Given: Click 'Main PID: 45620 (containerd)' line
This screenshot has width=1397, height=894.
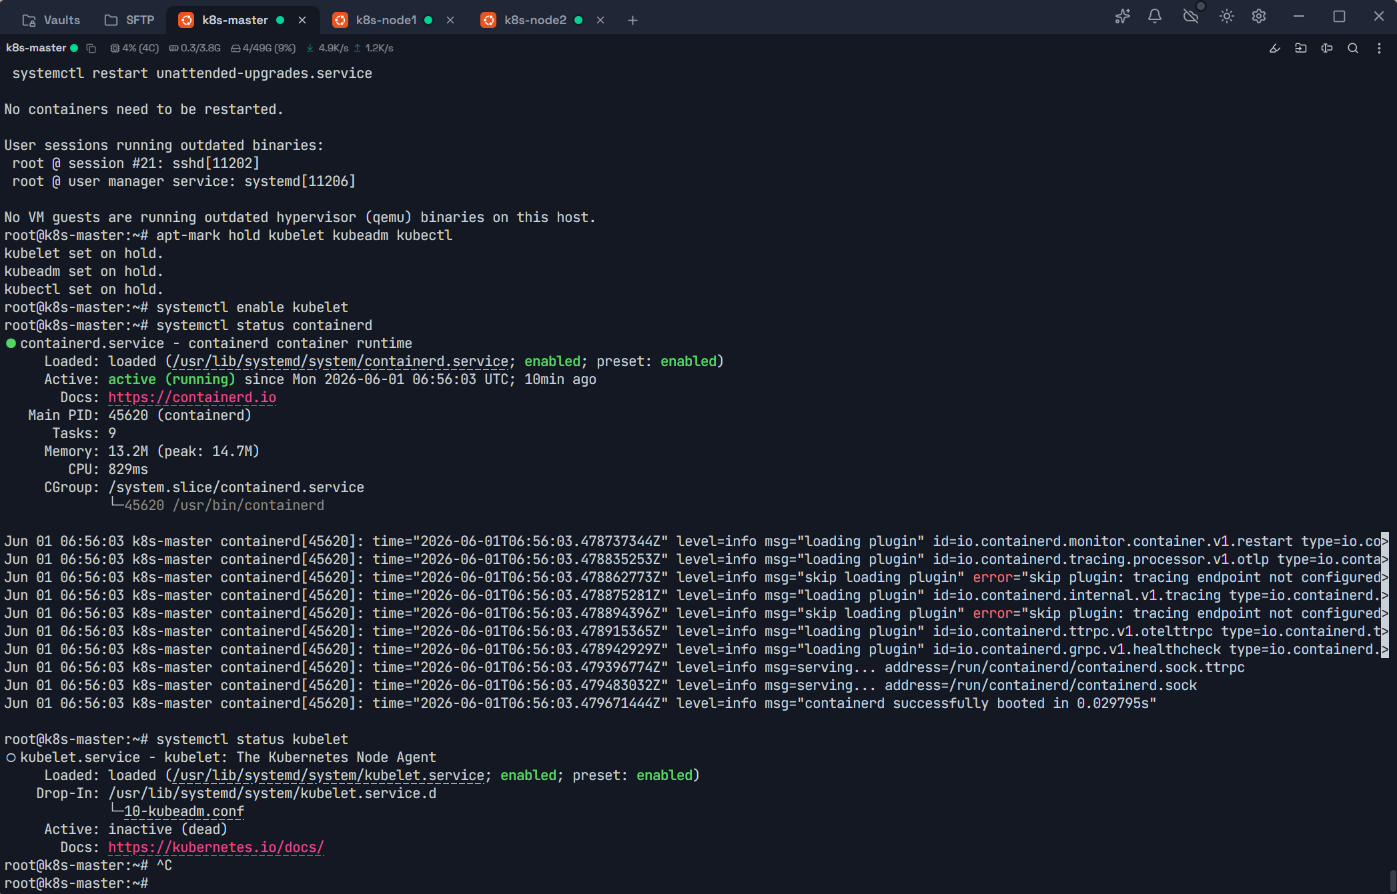Looking at the screenshot, I should click(140, 415).
